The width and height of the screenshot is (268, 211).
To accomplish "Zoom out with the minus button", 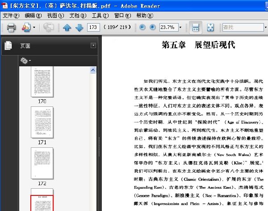I will coord(142,27).
